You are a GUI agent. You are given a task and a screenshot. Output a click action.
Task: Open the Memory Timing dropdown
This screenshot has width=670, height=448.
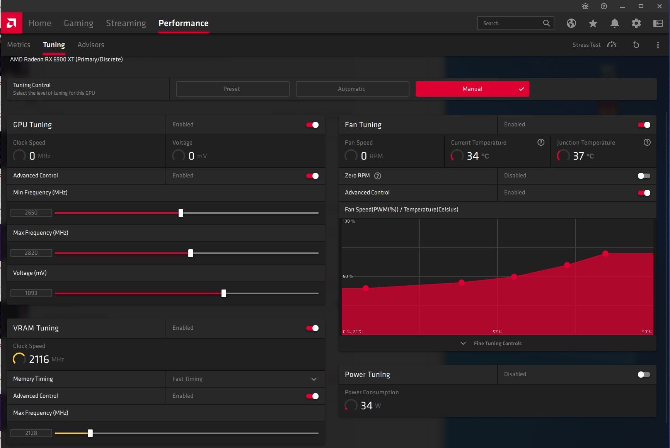tap(245, 379)
